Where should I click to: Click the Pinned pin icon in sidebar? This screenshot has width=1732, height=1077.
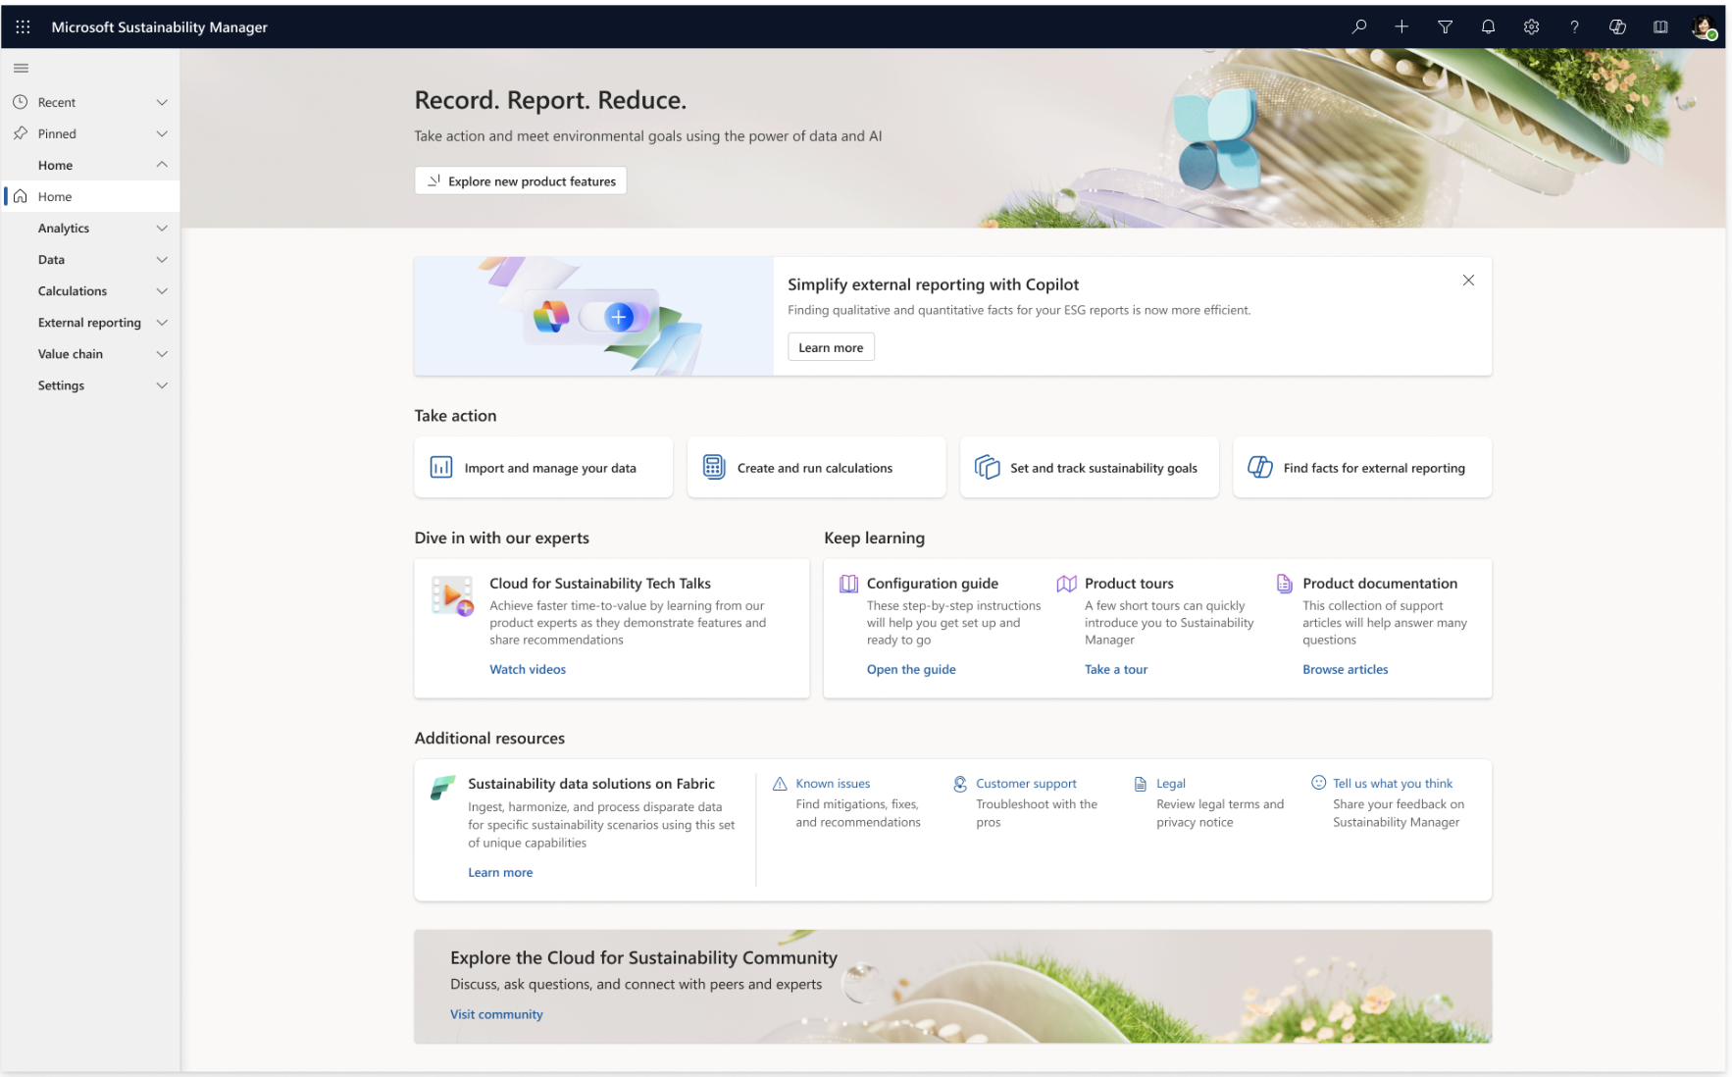[20, 133]
